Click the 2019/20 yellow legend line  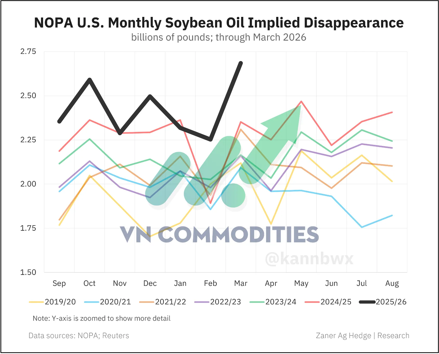36,302
